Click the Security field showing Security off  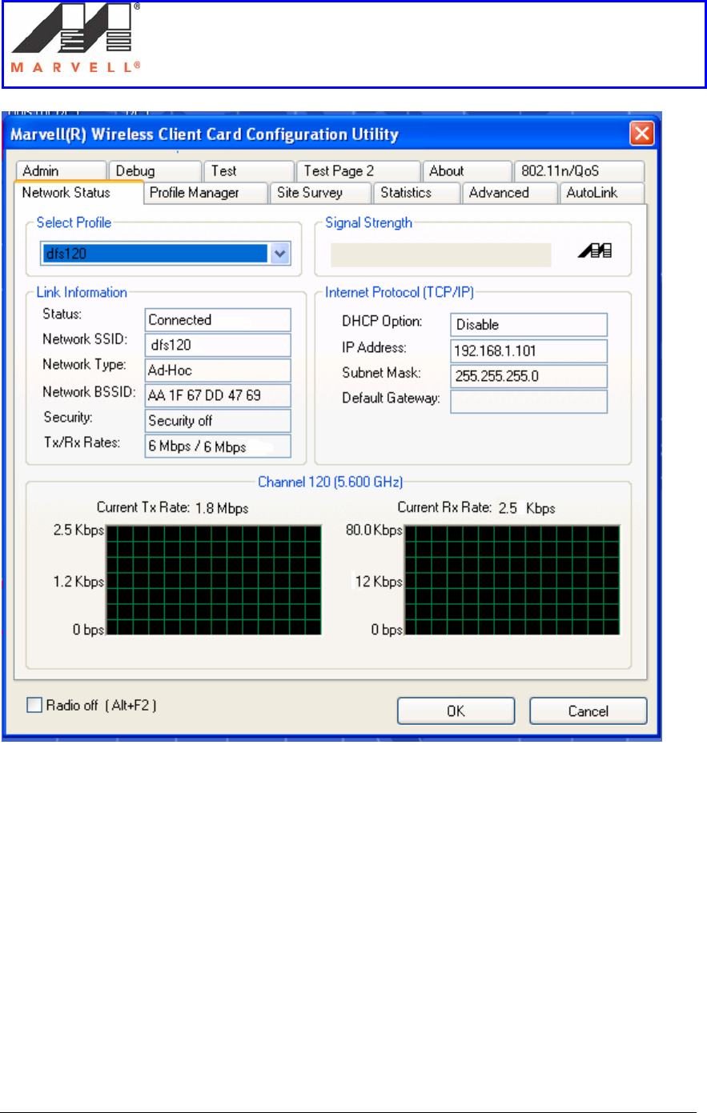point(218,421)
